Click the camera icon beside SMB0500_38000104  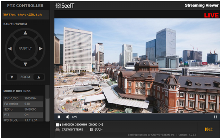58,125
